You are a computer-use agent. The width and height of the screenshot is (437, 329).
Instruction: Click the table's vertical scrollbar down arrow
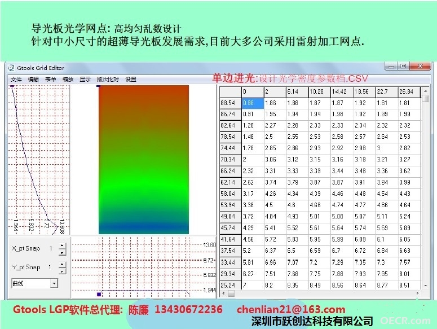point(426,285)
